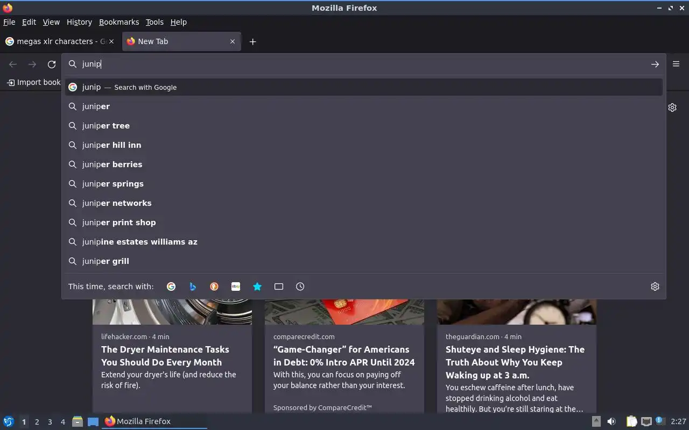
Task: Click Mozilla Firefox taskbar window button
Action: [x=154, y=421]
